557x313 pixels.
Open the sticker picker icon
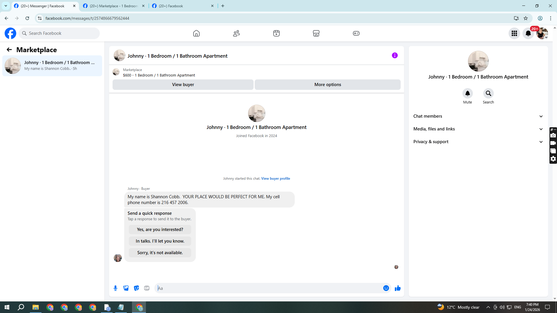(136, 288)
